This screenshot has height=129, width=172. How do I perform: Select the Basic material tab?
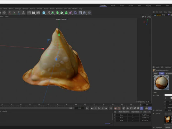[x=156, y=73]
